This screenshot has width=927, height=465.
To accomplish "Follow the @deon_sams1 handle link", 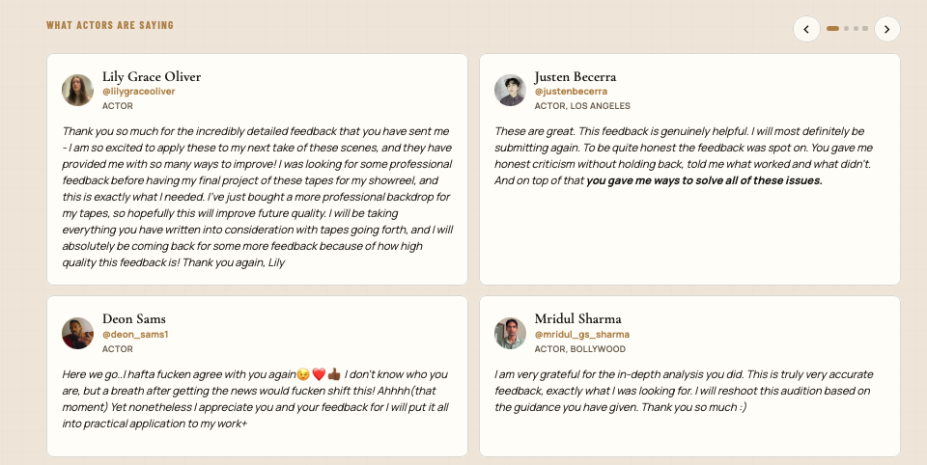I will coord(135,335).
